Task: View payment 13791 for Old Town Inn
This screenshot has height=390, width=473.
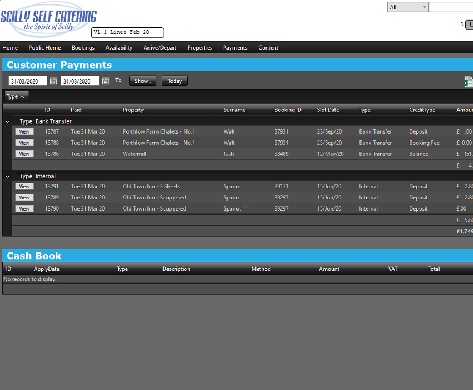Action: [x=24, y=187]
